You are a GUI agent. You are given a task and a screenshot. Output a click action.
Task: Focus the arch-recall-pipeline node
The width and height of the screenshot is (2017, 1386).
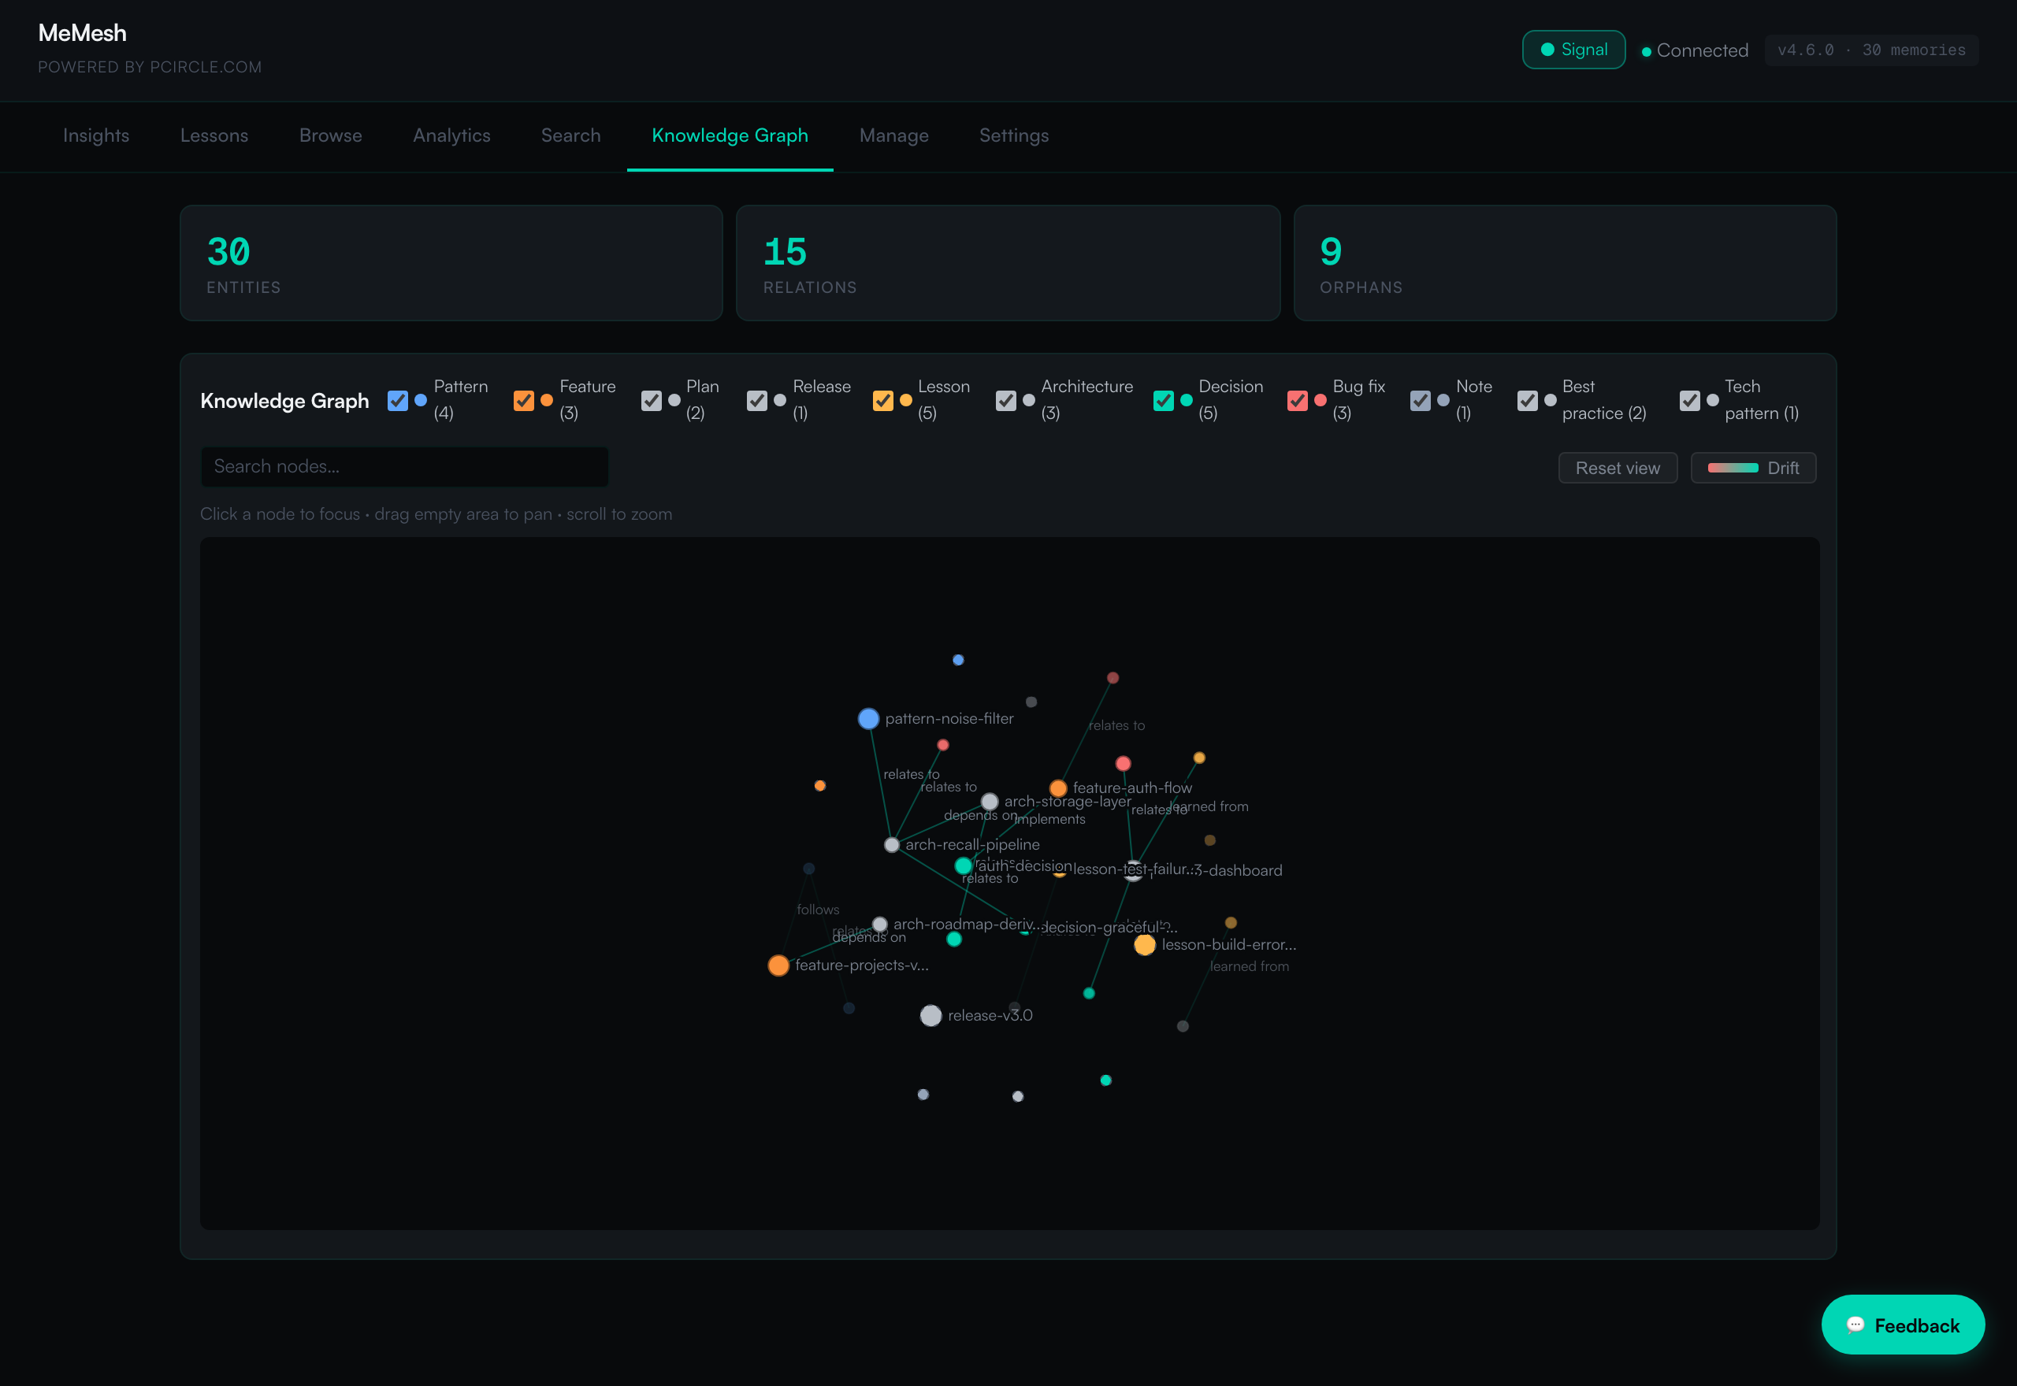click(892, 845)
